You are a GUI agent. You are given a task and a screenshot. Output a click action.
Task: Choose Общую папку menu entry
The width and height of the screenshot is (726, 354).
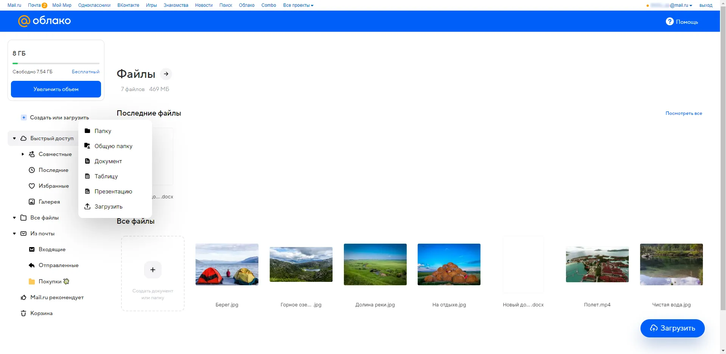tap(115, 146)
